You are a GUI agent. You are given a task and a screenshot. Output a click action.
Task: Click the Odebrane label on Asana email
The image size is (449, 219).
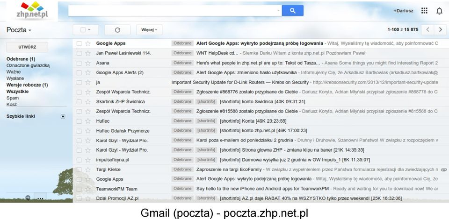182,63
